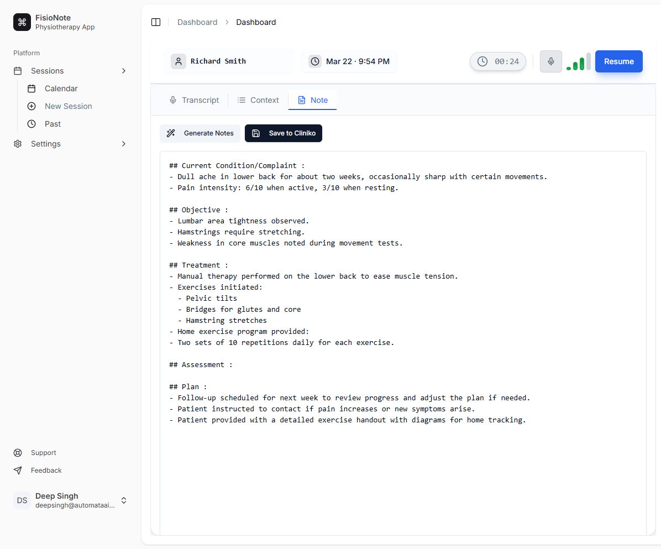Select the Note tab

(x=312, y=100)
